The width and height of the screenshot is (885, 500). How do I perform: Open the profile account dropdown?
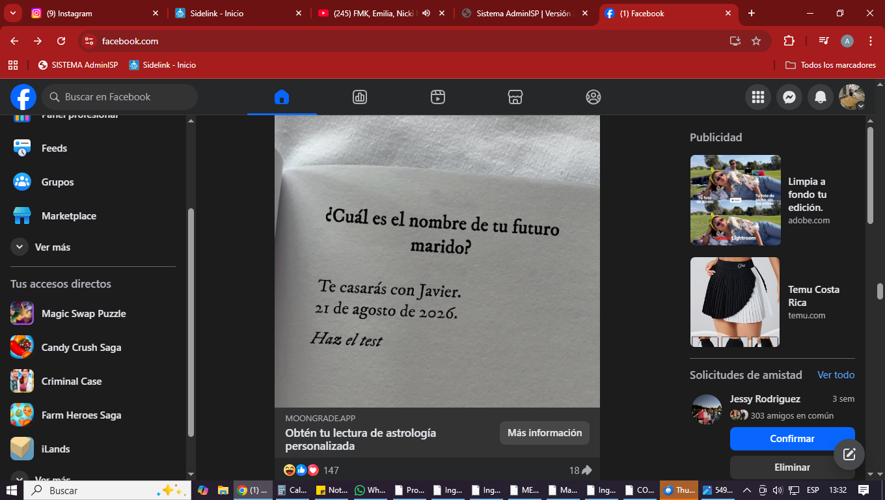tap(852, 97)
